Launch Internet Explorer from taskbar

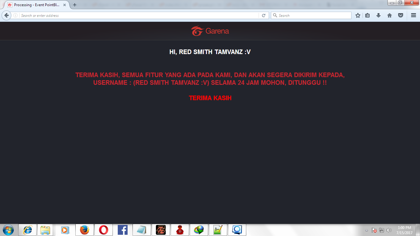[27, 230]
